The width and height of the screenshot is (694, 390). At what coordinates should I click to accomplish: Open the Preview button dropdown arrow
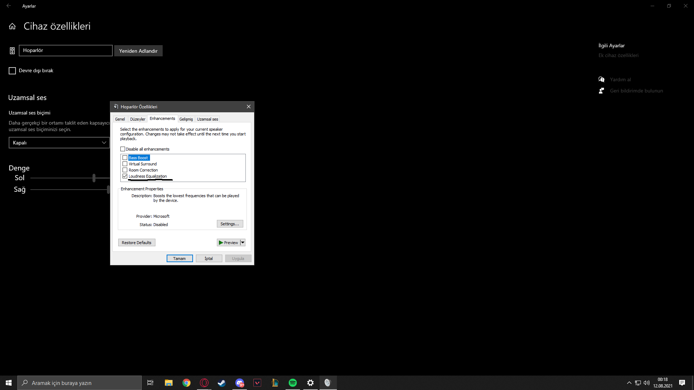243,243
